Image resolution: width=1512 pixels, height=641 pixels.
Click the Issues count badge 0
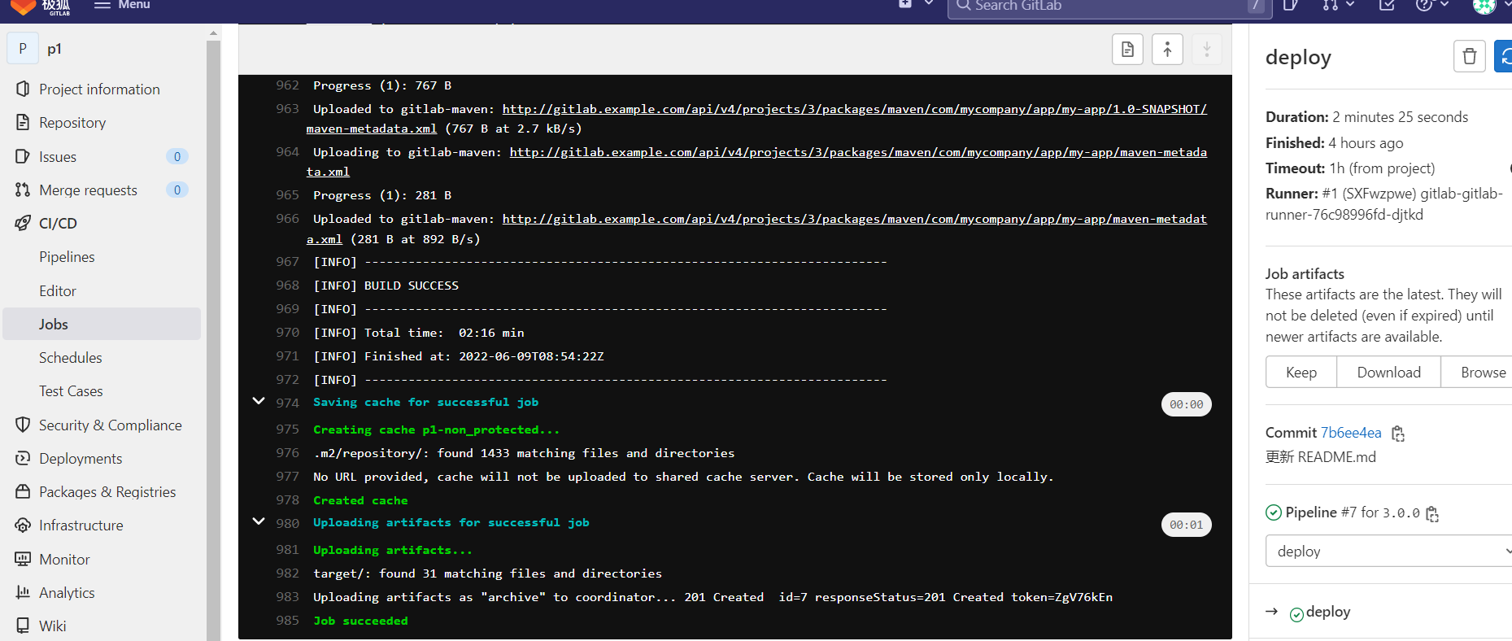[x=177, y=156]
